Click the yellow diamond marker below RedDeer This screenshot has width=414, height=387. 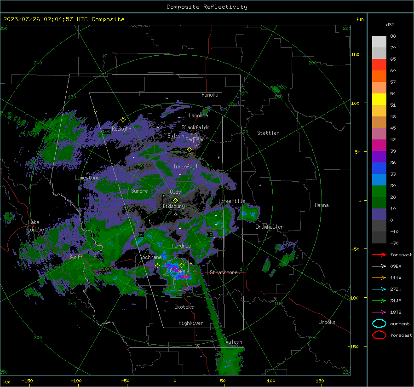(x=190, y=150)
